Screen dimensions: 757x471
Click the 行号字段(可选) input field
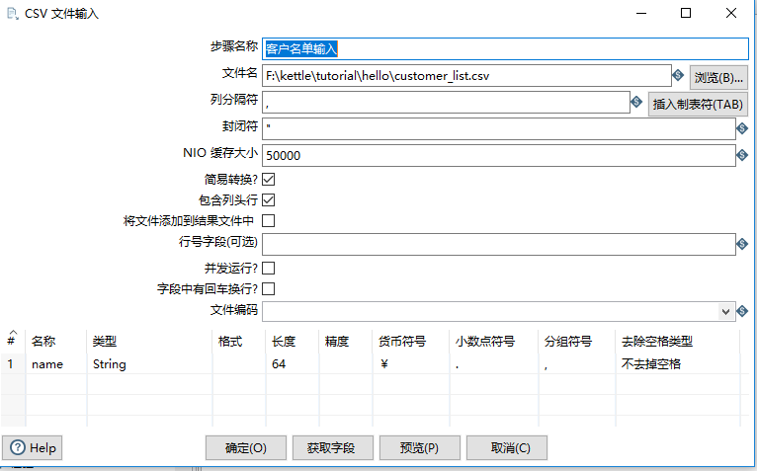click(x=499, y=244)
